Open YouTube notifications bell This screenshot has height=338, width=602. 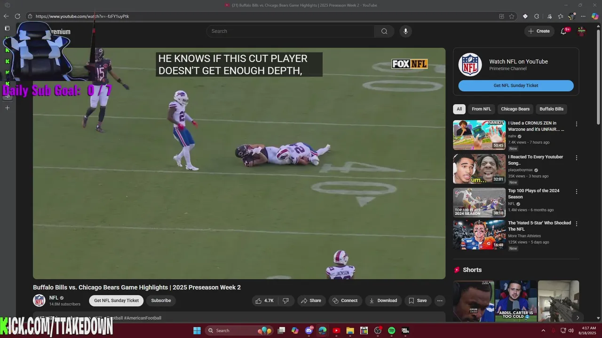pos(563,31)
